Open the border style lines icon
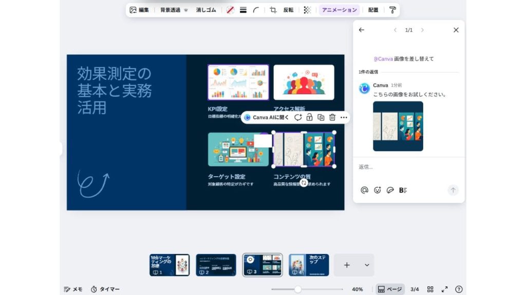 pos(243,10)
